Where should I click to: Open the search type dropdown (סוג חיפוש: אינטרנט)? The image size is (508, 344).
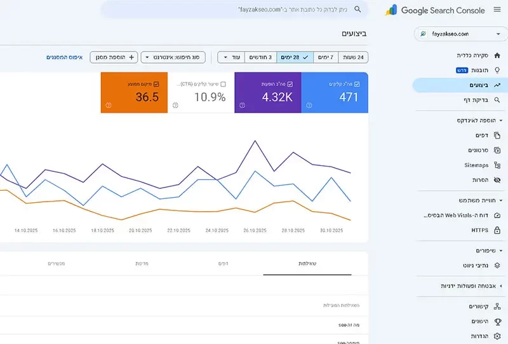[176, 57]
